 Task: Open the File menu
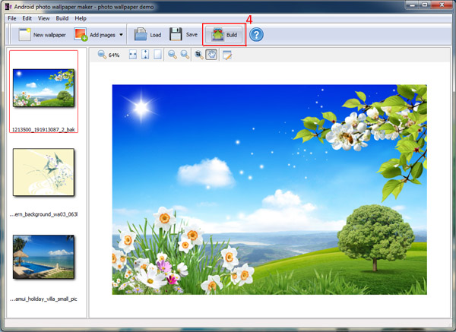11,18
